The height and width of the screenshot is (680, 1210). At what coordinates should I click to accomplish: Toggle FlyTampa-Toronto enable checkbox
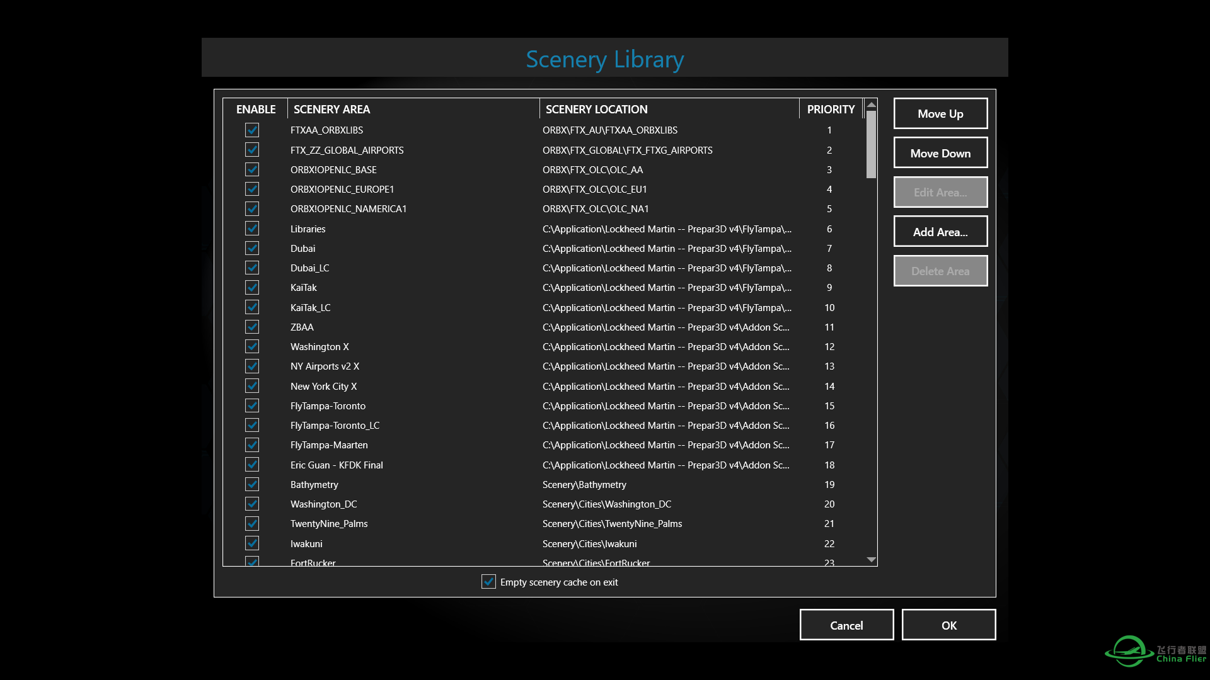pos(252,405)
